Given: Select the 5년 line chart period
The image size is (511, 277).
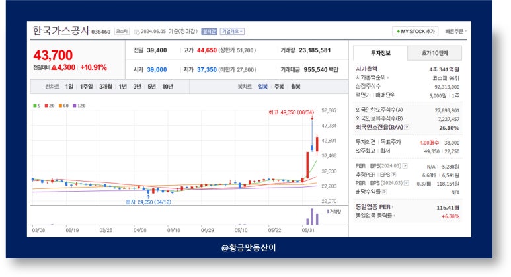Looking at the screenshot, I should 151,87.
